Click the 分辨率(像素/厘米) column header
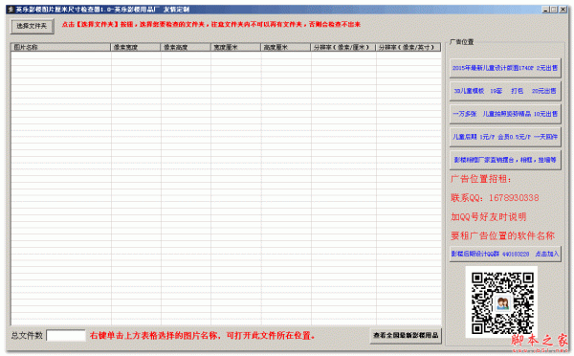This screenshot has width=574, height=356. 343,47
